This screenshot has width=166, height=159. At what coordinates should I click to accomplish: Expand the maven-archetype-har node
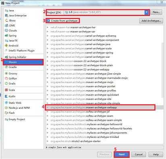48,27
